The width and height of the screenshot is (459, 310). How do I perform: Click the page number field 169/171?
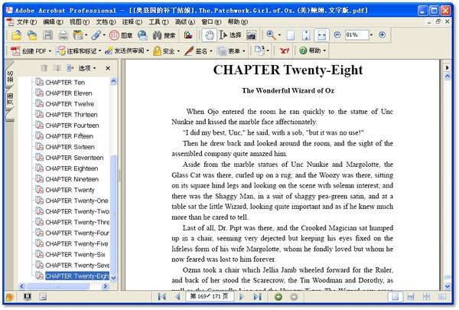(x=210, y=296)
